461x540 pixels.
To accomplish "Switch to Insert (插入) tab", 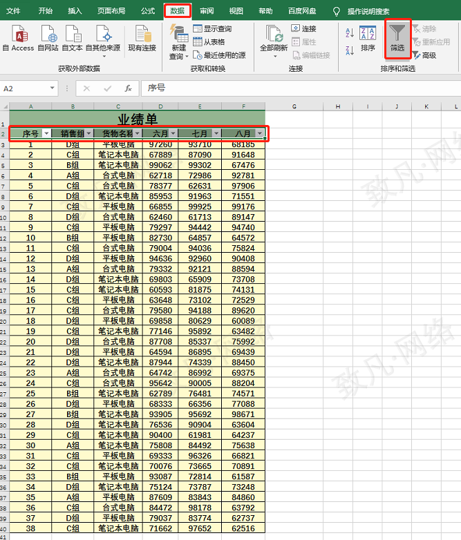I will (75, 11).
